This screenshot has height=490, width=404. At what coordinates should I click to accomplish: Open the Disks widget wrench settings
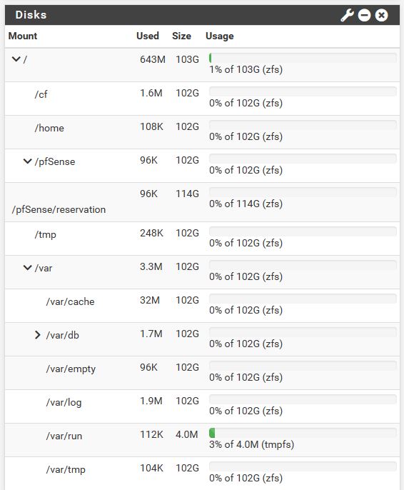click(347, 15)
